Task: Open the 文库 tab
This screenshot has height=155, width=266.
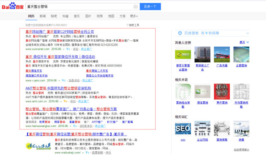Action: point(122,16)
